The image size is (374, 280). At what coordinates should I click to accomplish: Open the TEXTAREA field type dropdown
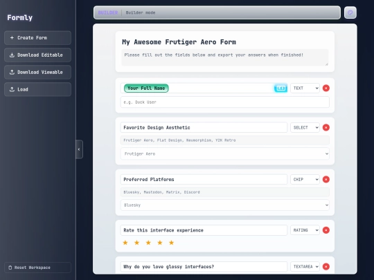tap(305, 266)
